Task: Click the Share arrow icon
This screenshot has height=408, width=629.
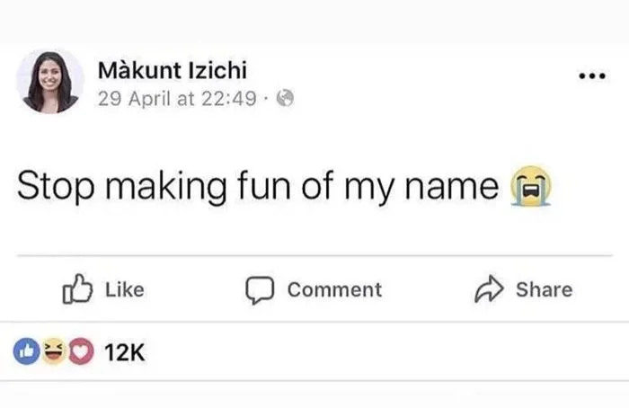Action: pyautogui.click(x=487, y=289)
